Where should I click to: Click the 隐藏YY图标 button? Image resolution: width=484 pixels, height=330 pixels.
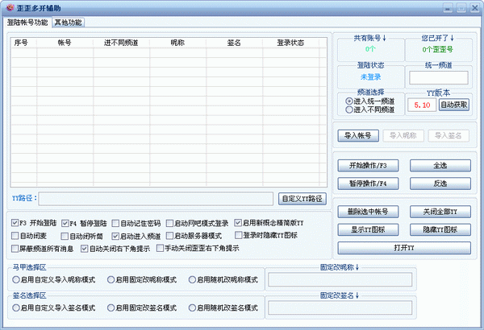tap(440, 229)
